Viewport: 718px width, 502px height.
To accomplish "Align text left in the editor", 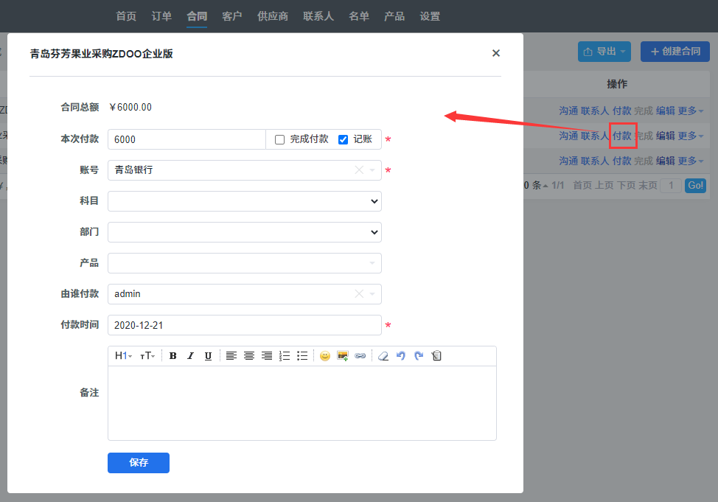I will click(231, 356).
